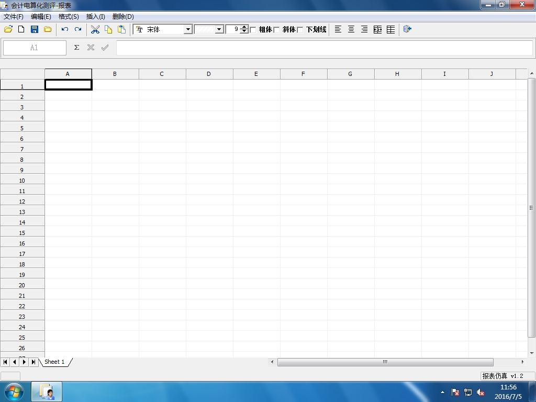The height and width of the screenshot is (402, 536).
Task: Click the split cells table icon
Action: click(x=390, y=29)
